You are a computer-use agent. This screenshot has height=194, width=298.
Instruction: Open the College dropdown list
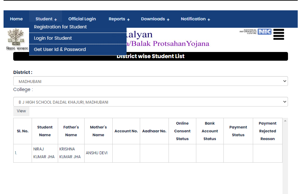(150, 102)
